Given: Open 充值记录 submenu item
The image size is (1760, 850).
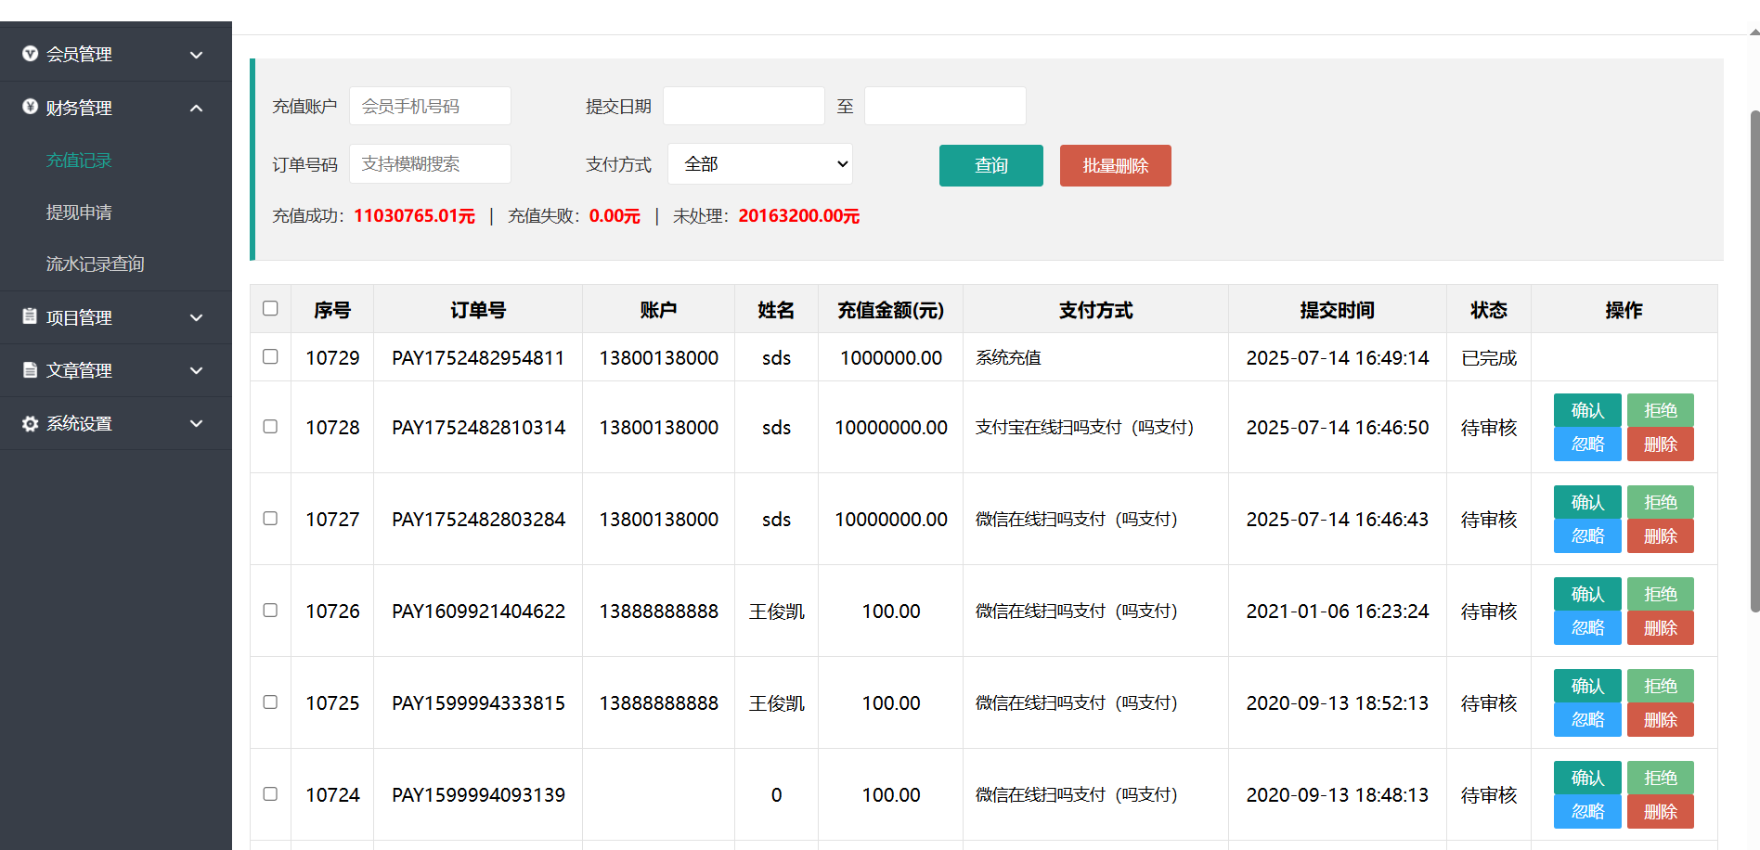Looking at the screenshot, I should click(x=79, y=161).
